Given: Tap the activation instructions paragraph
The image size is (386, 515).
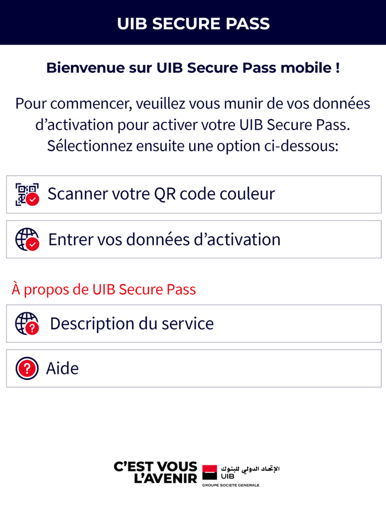Looking at the screenshot, I should tap(193, 124).
